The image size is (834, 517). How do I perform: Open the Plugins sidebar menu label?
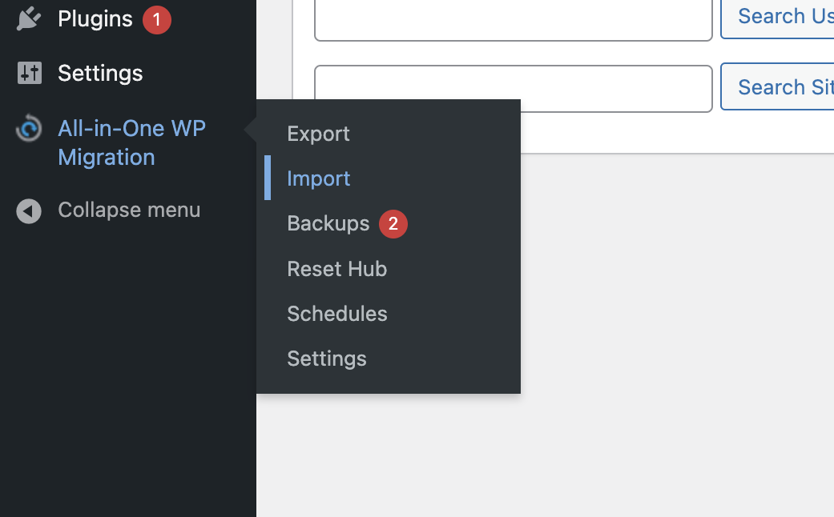(95, 19)
